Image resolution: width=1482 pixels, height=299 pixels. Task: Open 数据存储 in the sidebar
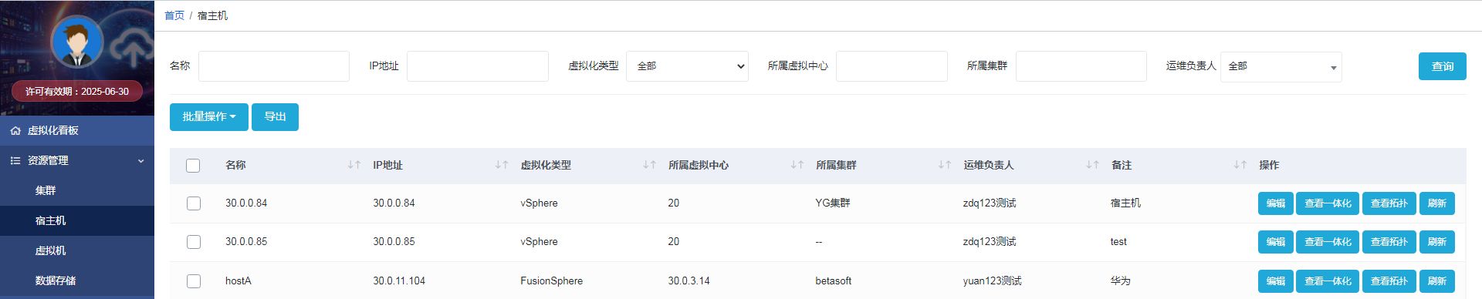[x=56, y=281]
